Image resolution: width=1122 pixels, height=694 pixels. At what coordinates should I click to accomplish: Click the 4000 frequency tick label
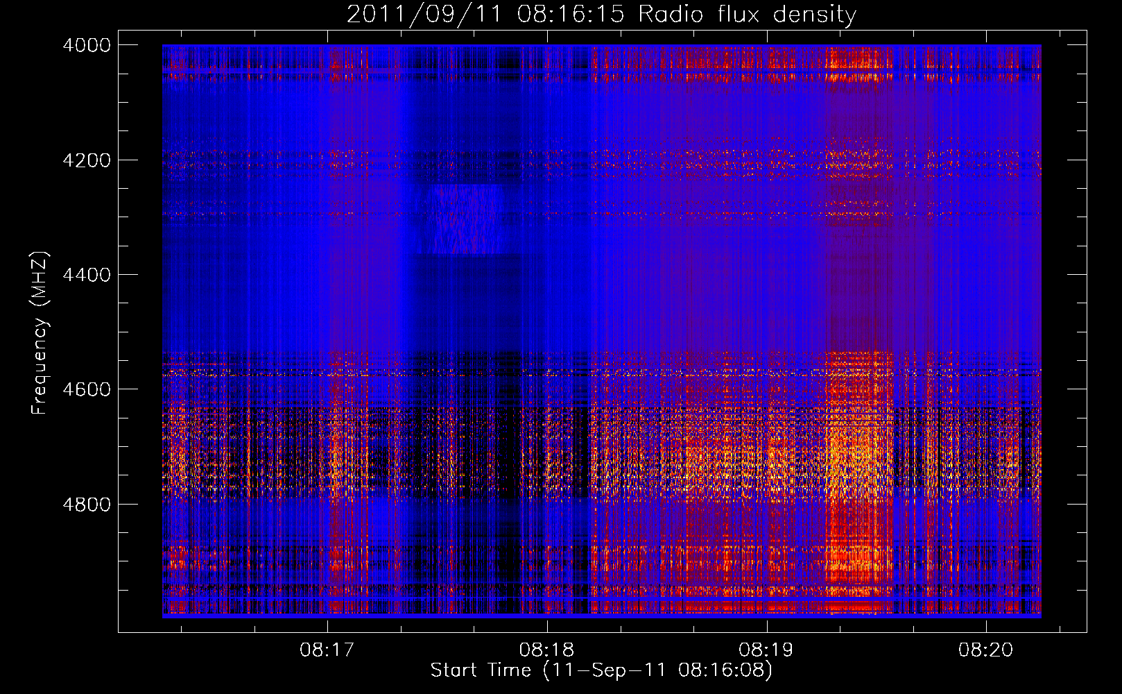(87, 45)
